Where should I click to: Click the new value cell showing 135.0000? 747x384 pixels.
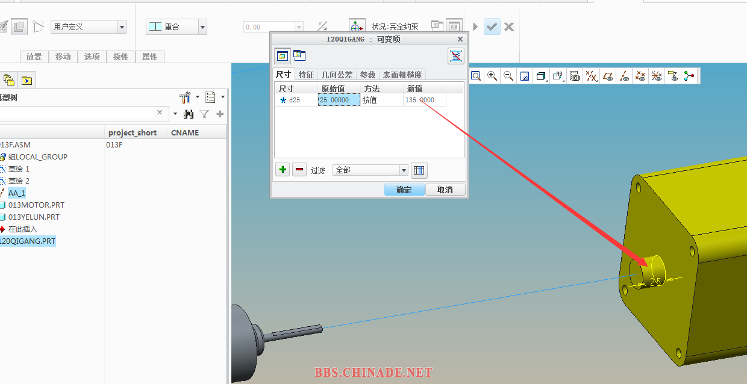(x=424, y=101)
